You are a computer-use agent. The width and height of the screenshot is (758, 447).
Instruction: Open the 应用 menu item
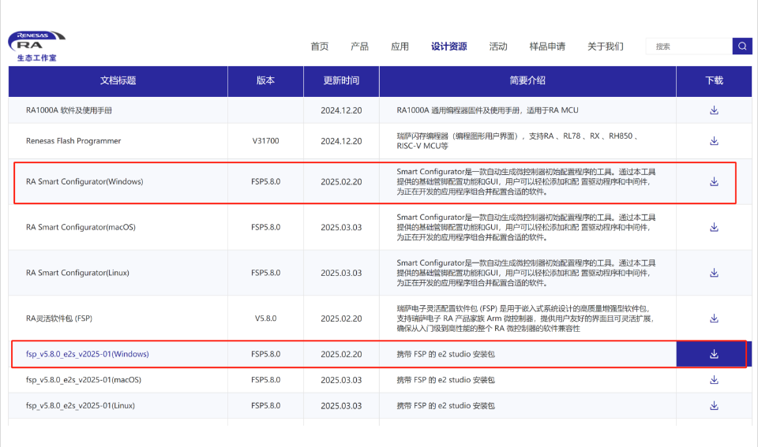coord(400,47)
